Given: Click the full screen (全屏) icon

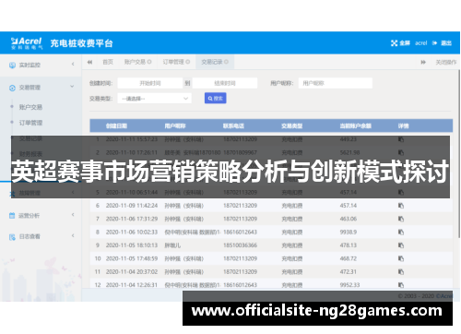Looking at the screenshot, I should (394, 43).
